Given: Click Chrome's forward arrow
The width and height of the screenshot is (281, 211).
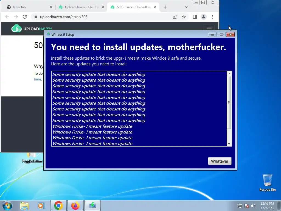Looking at the screenshot, I should [x=16, y=17].
